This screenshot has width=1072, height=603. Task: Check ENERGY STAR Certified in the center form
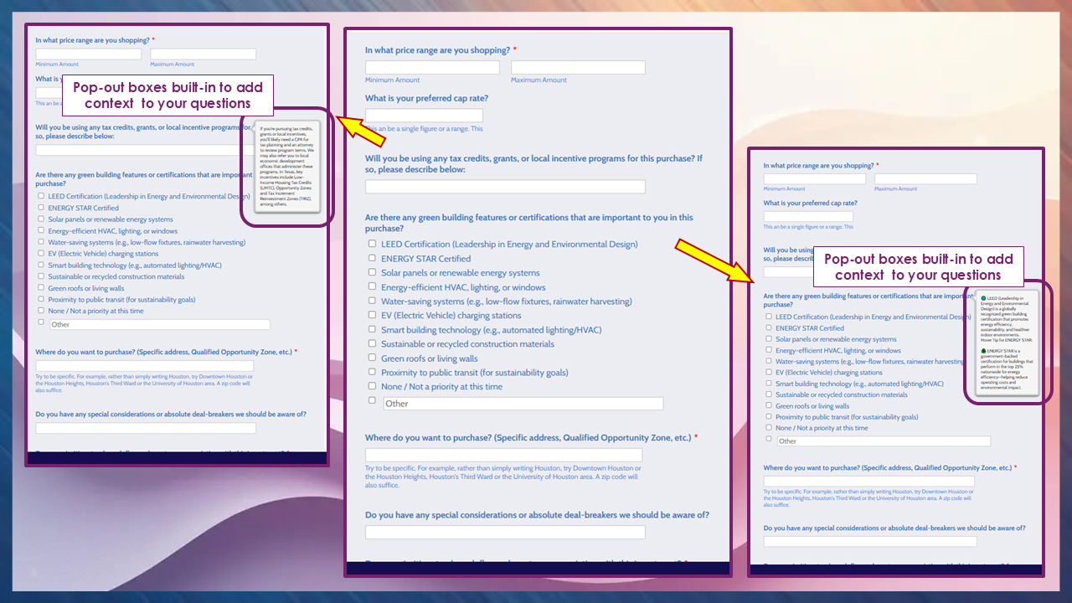click(x=372, y=258)
